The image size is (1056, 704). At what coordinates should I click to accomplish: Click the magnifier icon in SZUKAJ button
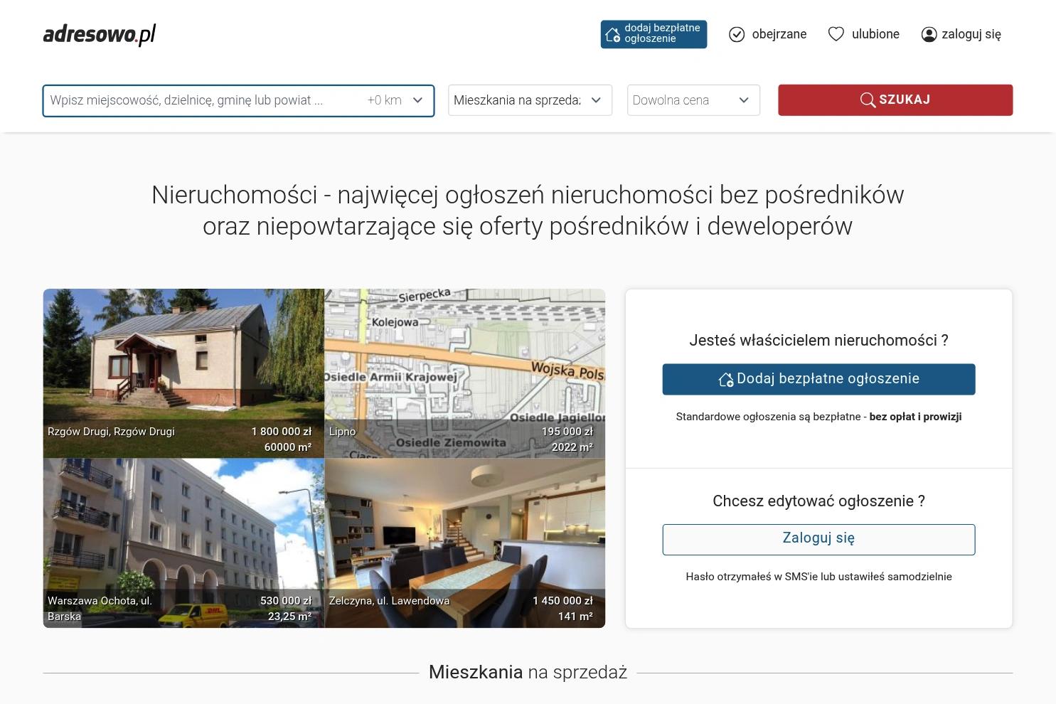pos(868,100)
